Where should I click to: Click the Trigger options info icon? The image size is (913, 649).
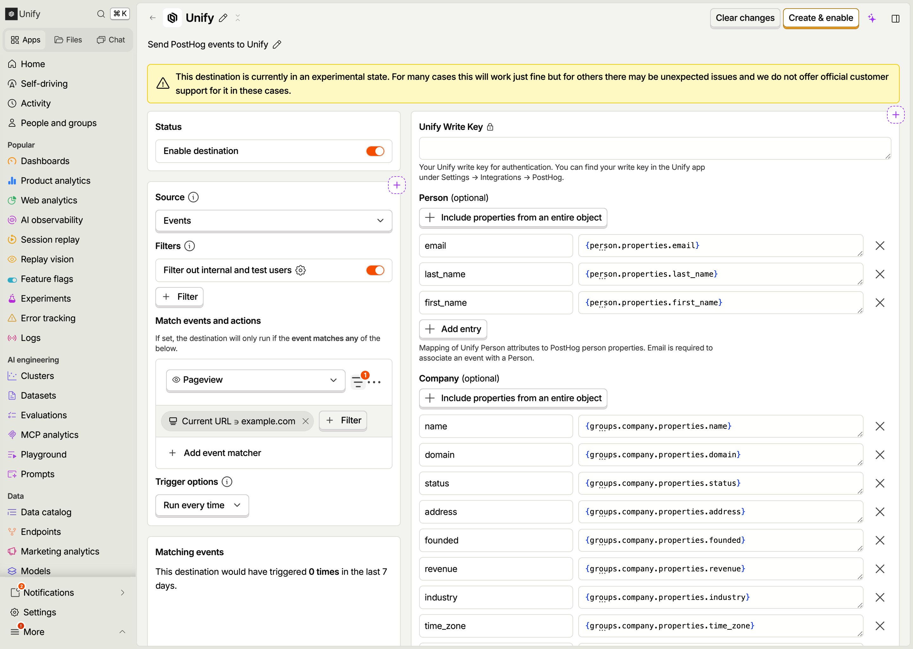227,482
